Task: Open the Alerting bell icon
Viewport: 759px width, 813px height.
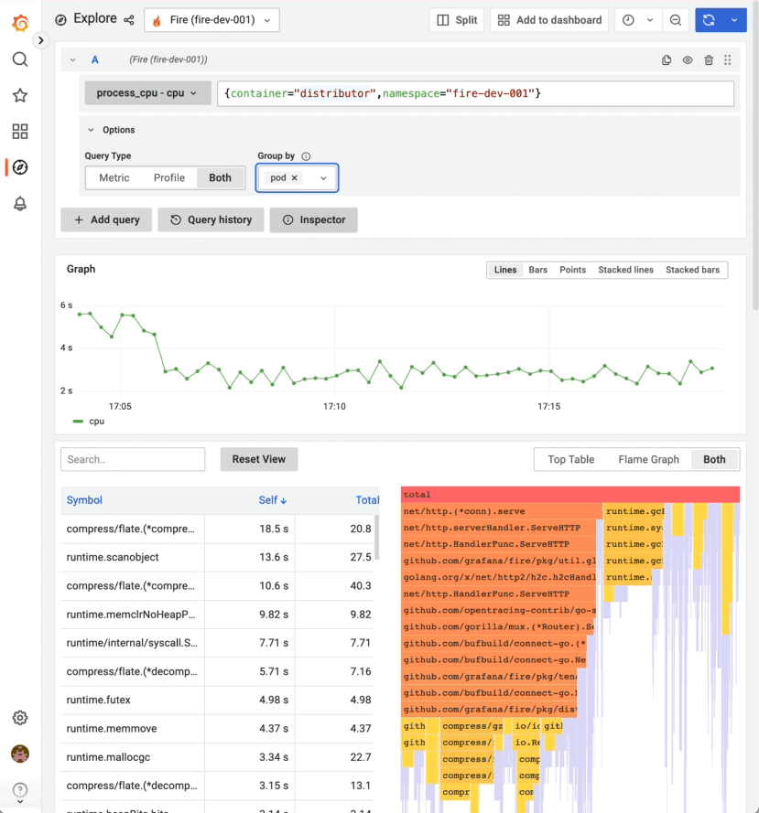Action: [20, 204]
